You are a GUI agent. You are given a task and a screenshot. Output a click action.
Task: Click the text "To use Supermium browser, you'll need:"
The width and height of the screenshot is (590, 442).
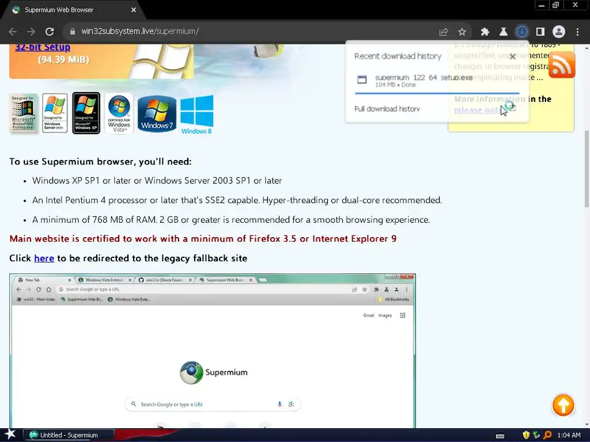[x=100, y=162]
